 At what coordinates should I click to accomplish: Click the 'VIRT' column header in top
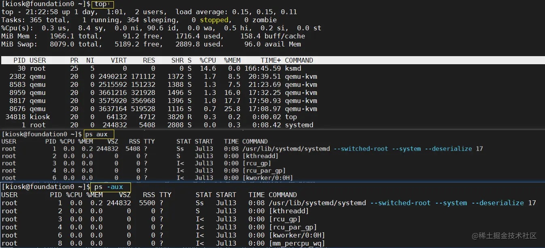[x=119, y=60]
